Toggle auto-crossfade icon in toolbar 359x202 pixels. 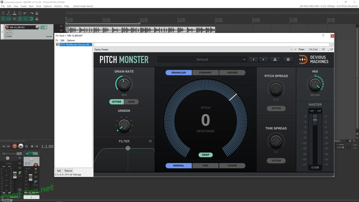click(3, 19)
